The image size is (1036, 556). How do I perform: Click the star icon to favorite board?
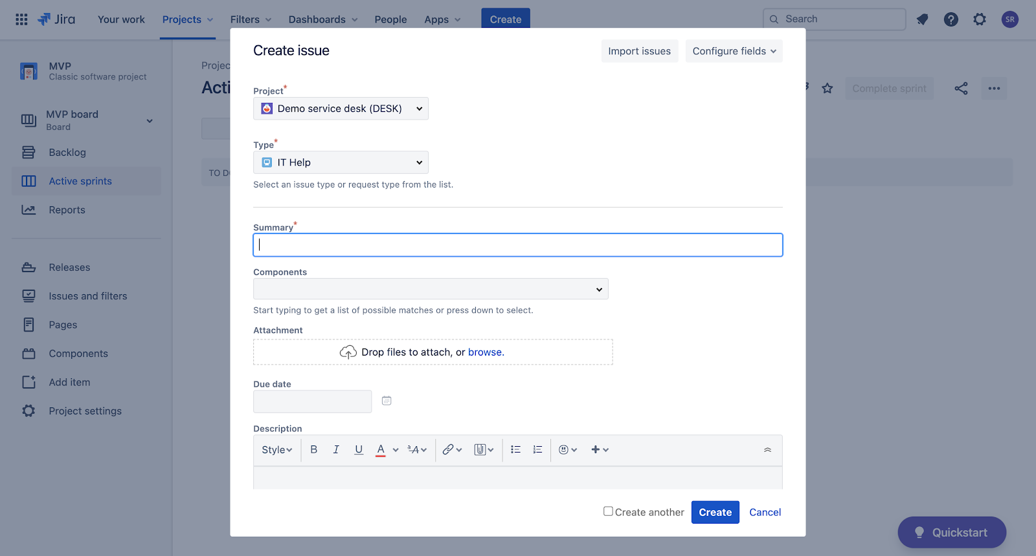tap(828, 89)
